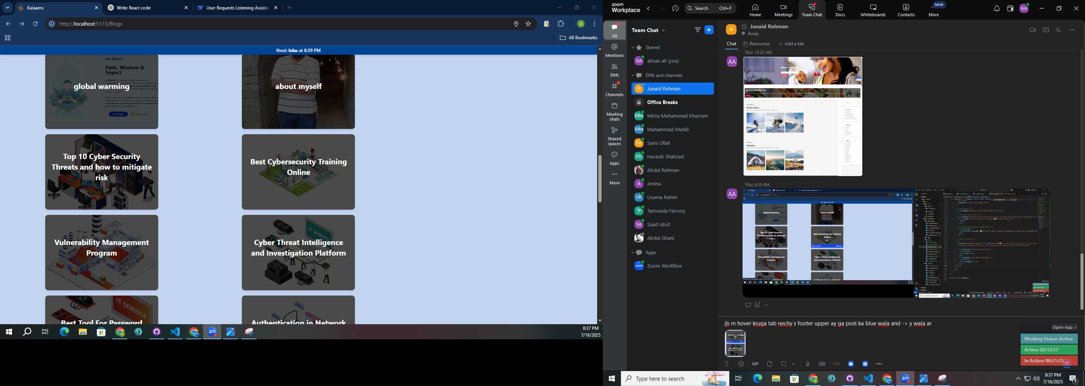Open the Zoom calendar panel icon
This screenshot has height=386, width=1085.
(1010, 8)
